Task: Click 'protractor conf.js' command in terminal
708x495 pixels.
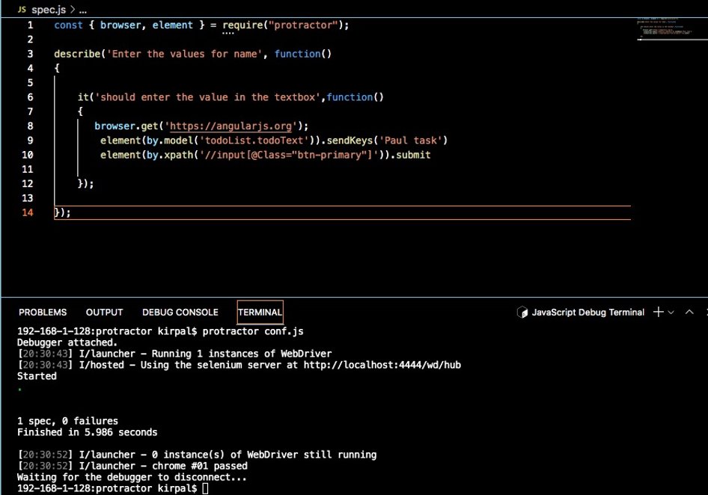Action: pyautogui.click(x=253, y=331)
